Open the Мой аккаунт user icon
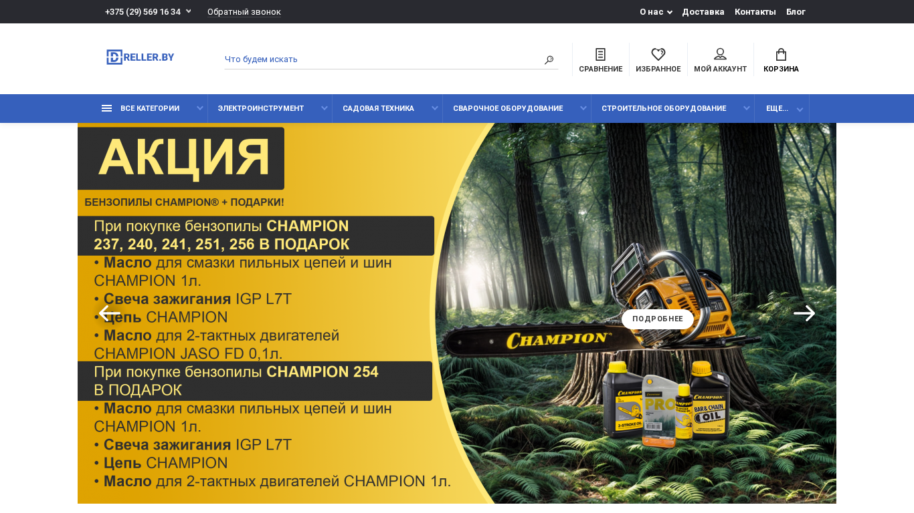 point(721,54)
